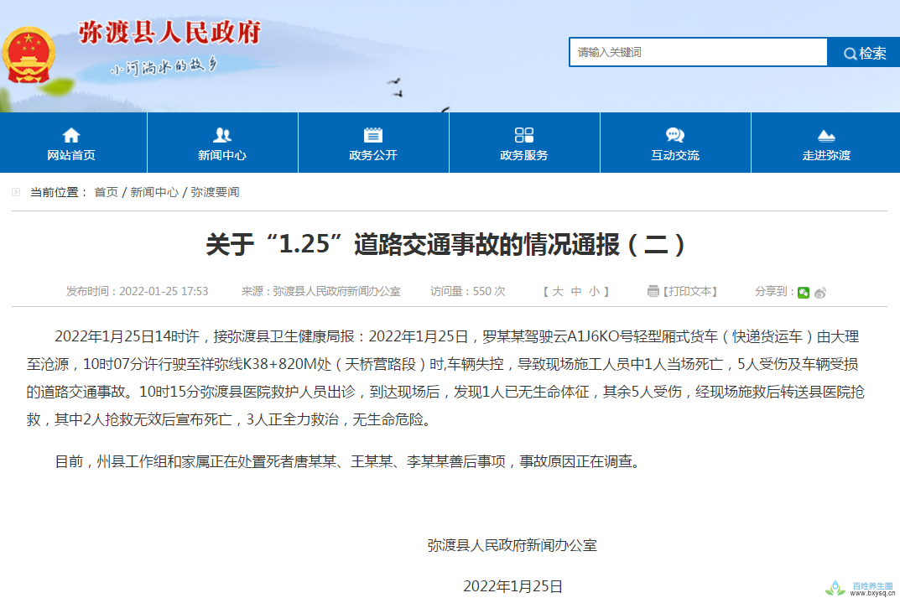Focus the 请输入关键词 search field

(x=698, y=52)
